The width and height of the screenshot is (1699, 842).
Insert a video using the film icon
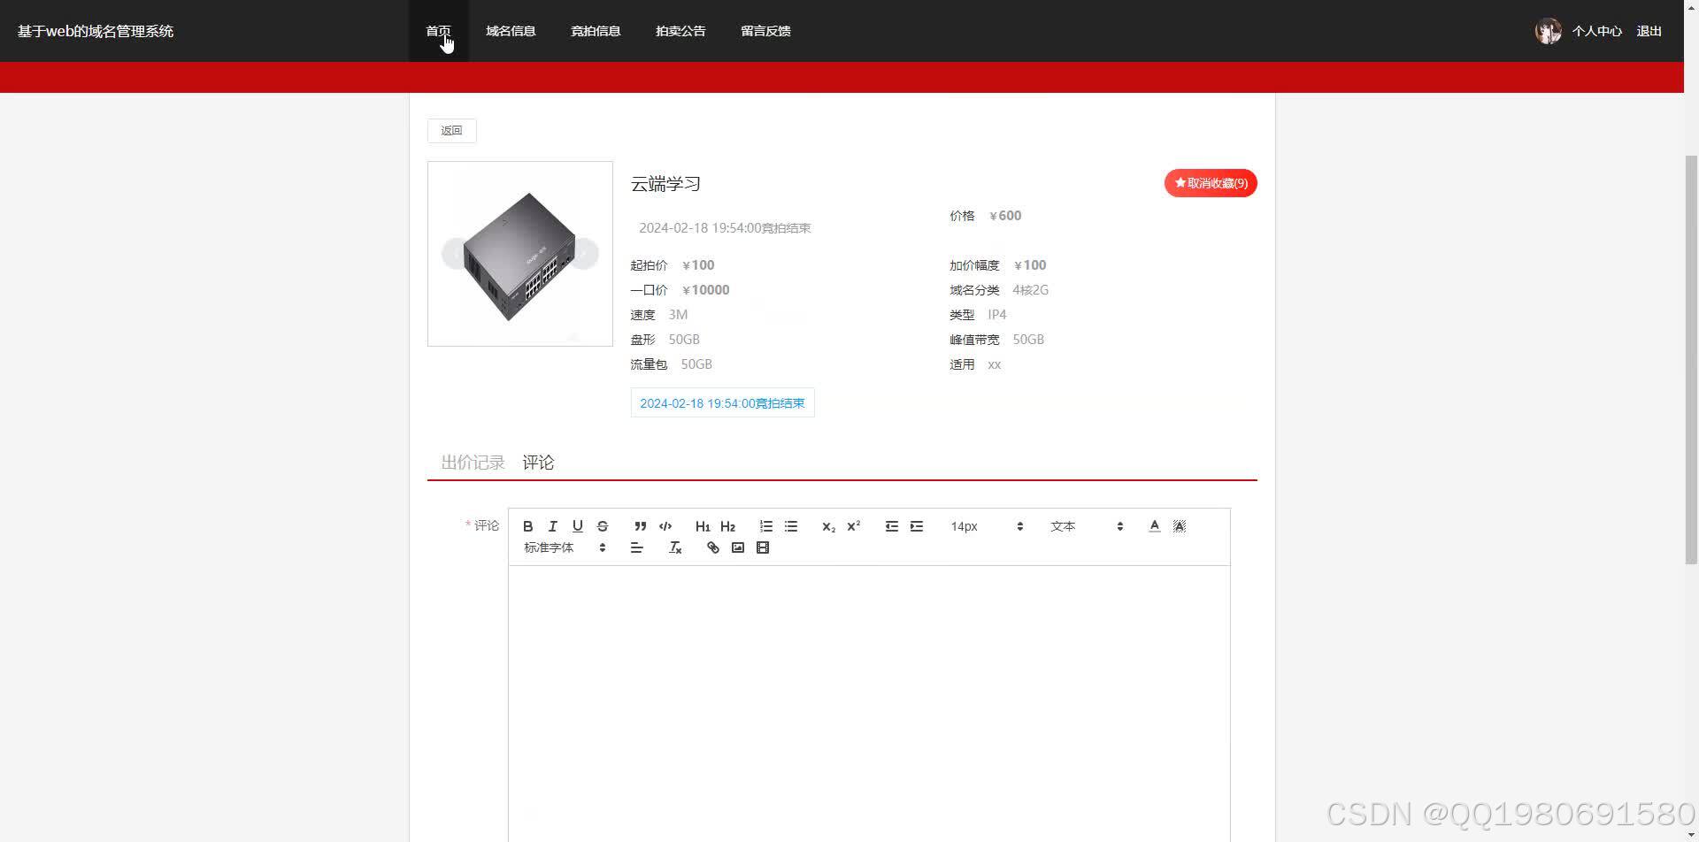click(762, 547)
